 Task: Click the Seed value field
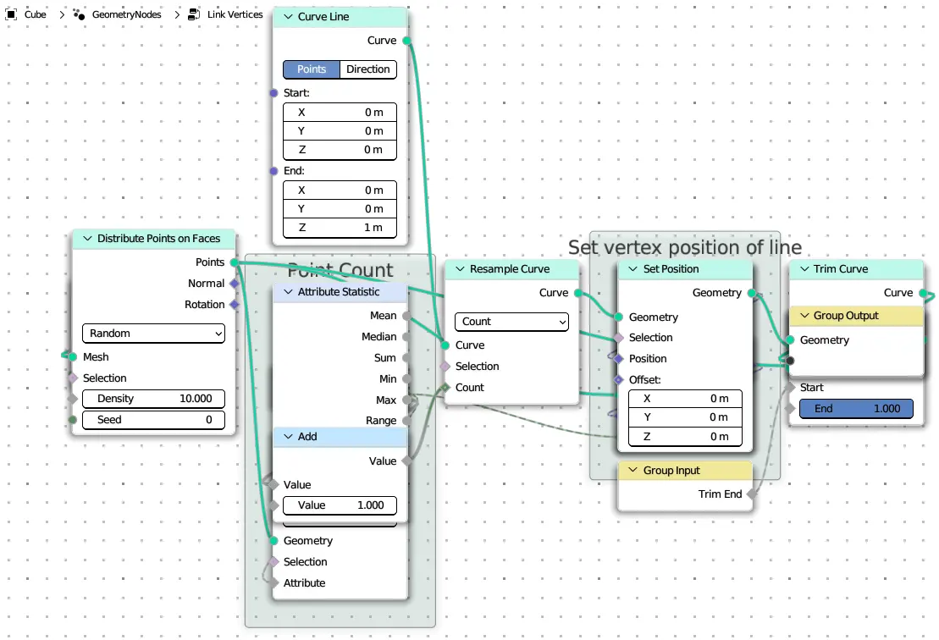(153, 420)
